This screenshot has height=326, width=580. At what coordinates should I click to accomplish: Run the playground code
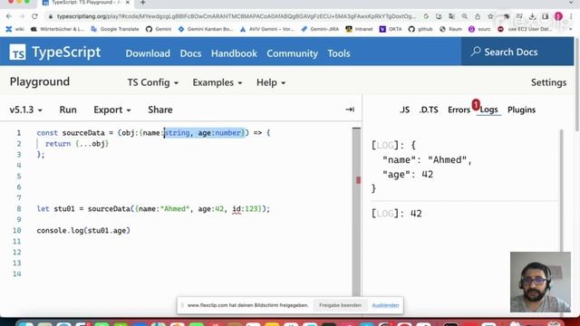[x=68, y=110]
